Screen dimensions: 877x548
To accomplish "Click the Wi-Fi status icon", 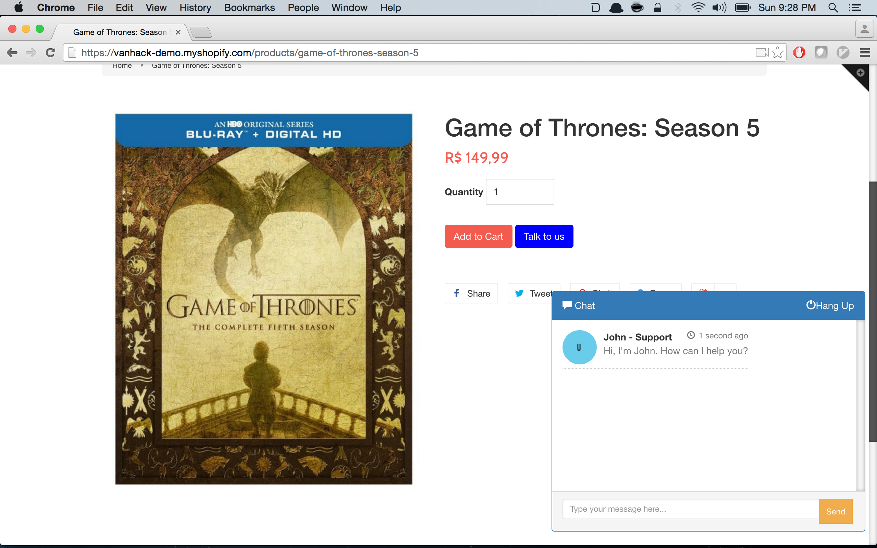I will pyautogui.click(x=697, y=8).
